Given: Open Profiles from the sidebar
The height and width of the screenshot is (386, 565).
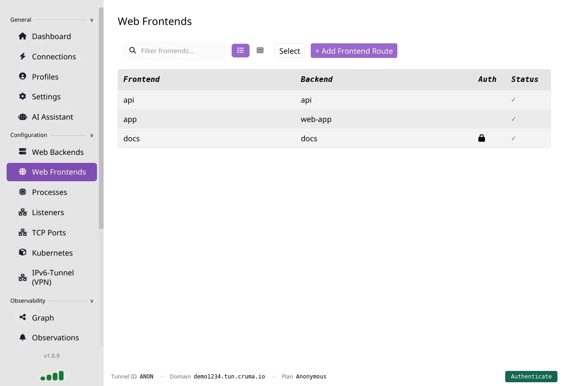Looking at the screenshot, I should coord(52,77).
